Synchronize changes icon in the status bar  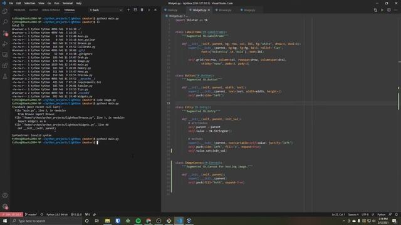(x=42, y=214)
